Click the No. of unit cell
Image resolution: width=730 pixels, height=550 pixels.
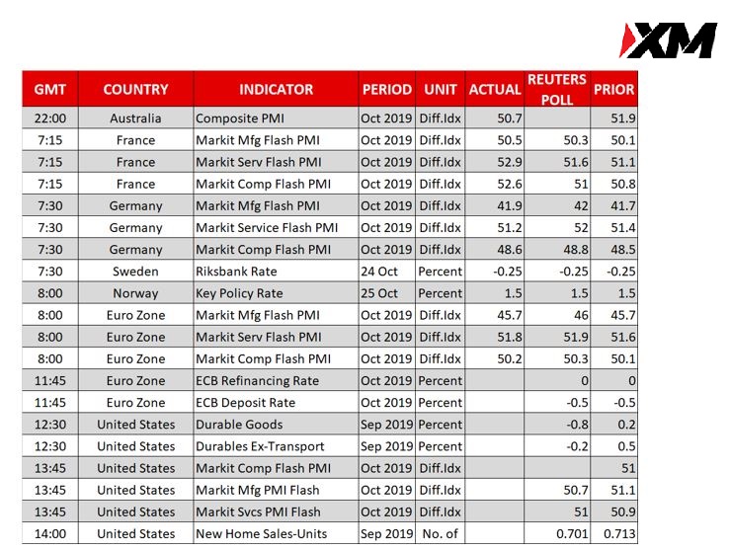440,534
